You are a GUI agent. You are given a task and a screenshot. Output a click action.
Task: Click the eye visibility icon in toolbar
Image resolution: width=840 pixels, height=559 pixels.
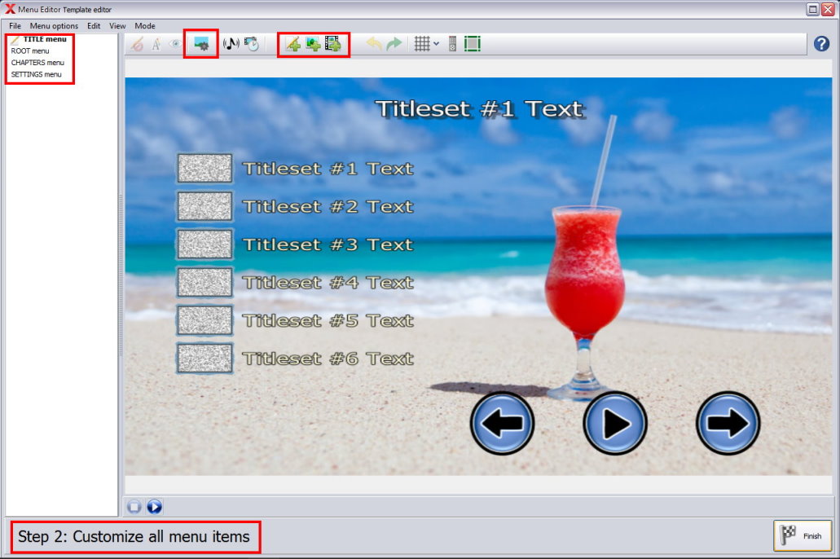(x=175, y=44)
